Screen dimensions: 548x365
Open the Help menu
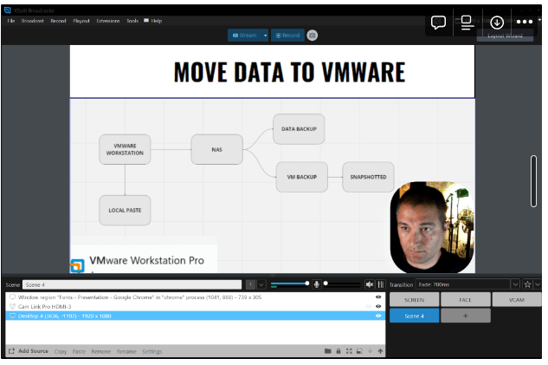(x=156, y=21)
